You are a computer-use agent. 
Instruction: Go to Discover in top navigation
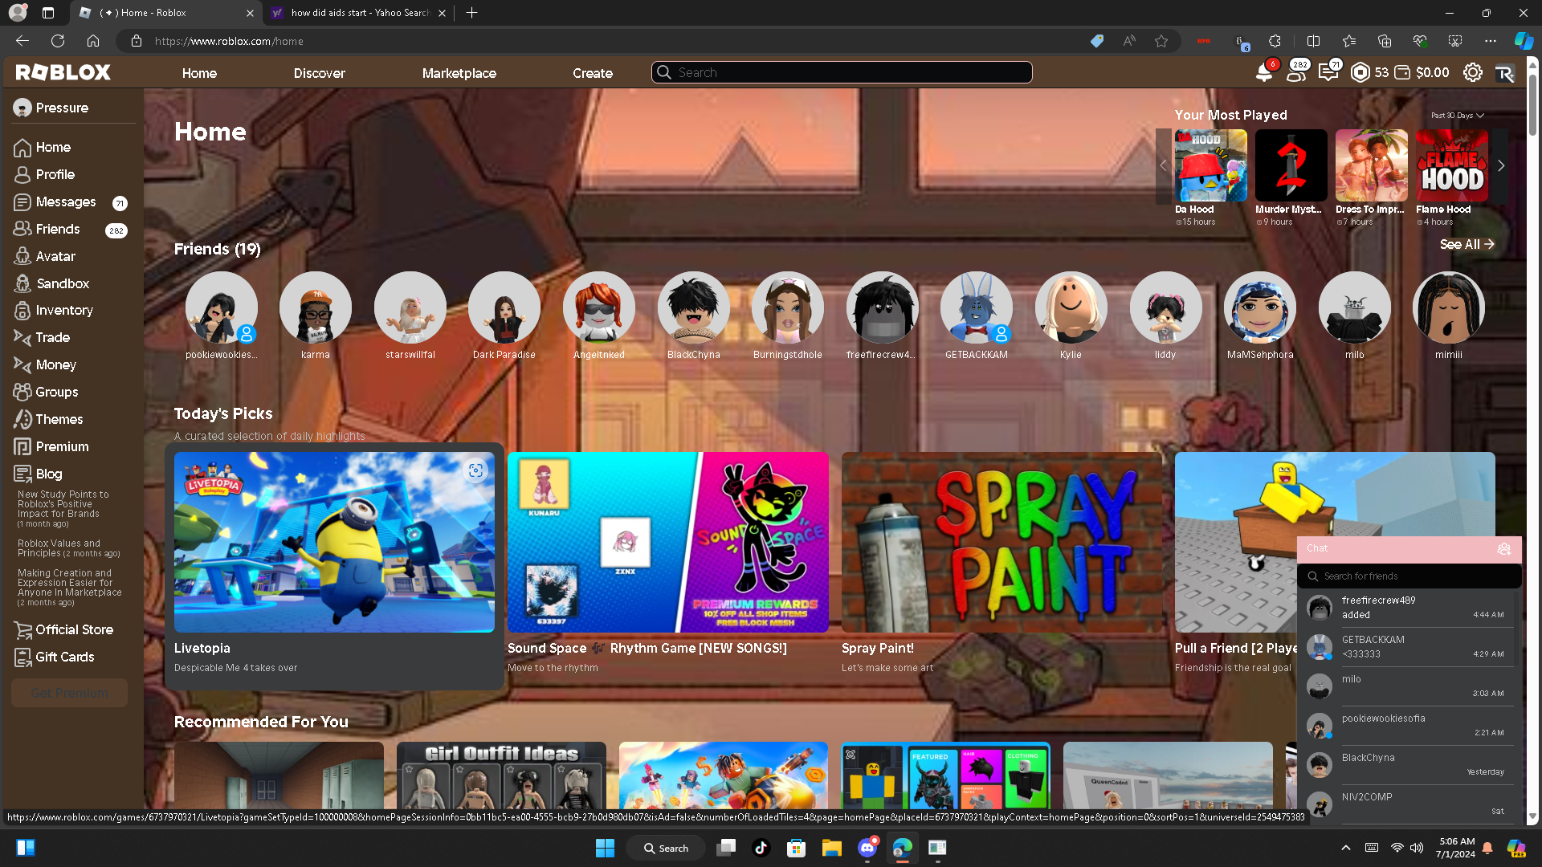(319, 73)
